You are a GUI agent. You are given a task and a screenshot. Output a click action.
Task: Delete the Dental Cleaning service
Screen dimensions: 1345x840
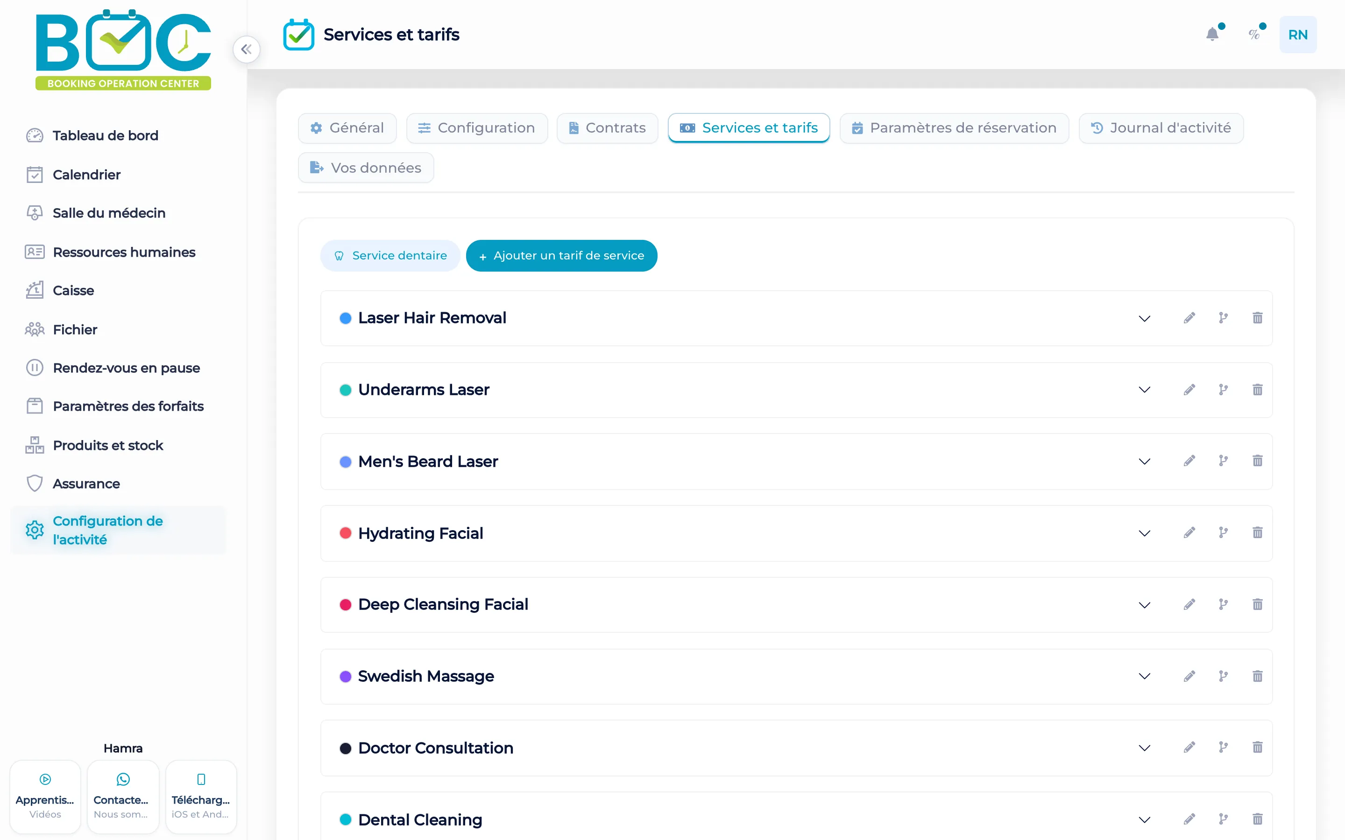(1257, 819)
